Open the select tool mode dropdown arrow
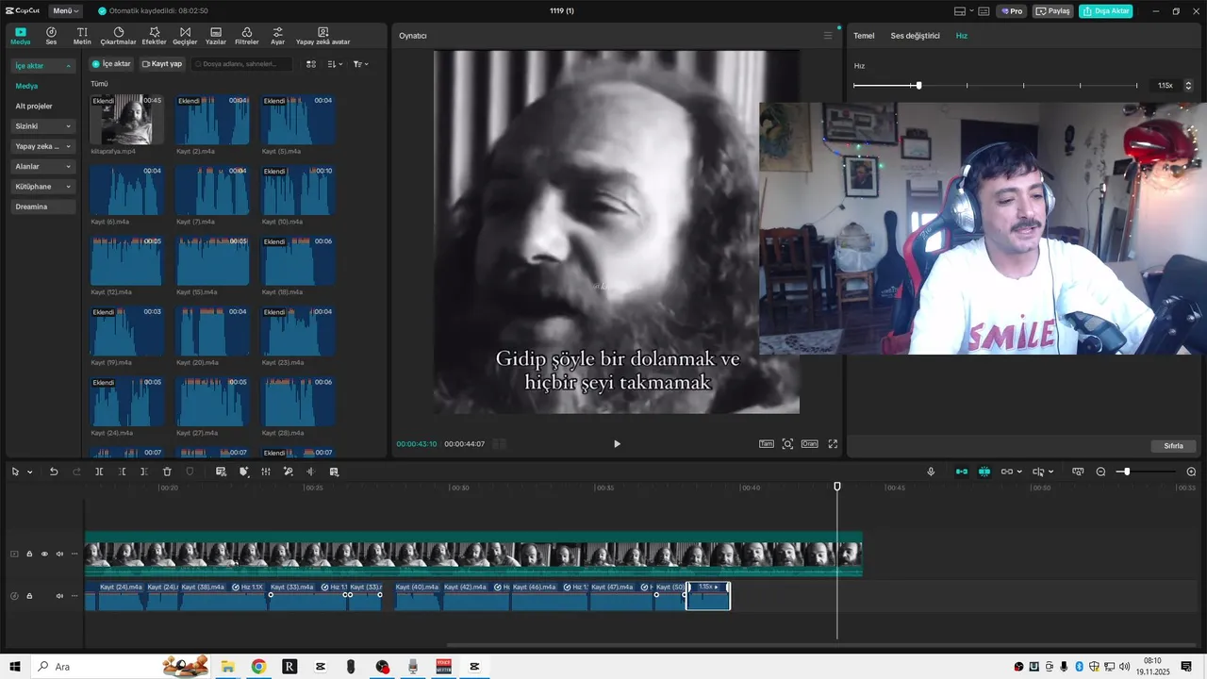The width and height of the screenshot is (1207, 679). [x=30, y=472]
